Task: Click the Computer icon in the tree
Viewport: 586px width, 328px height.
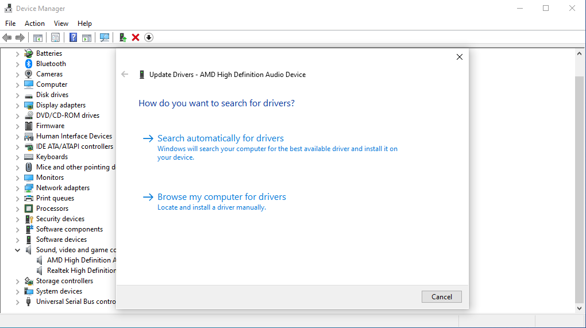Action: point(28,84)
